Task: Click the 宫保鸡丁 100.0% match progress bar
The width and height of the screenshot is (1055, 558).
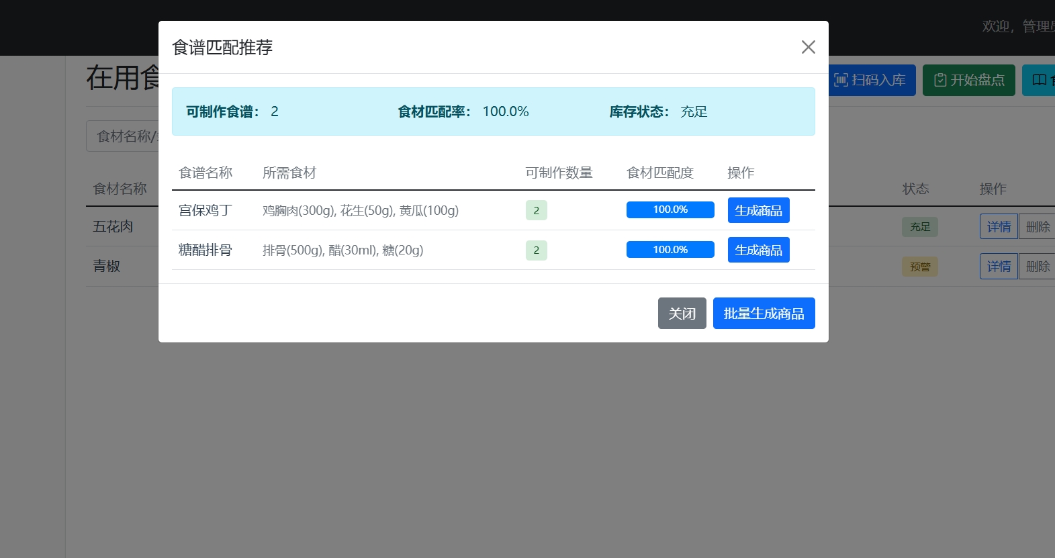Action: [x=670, y=210]
